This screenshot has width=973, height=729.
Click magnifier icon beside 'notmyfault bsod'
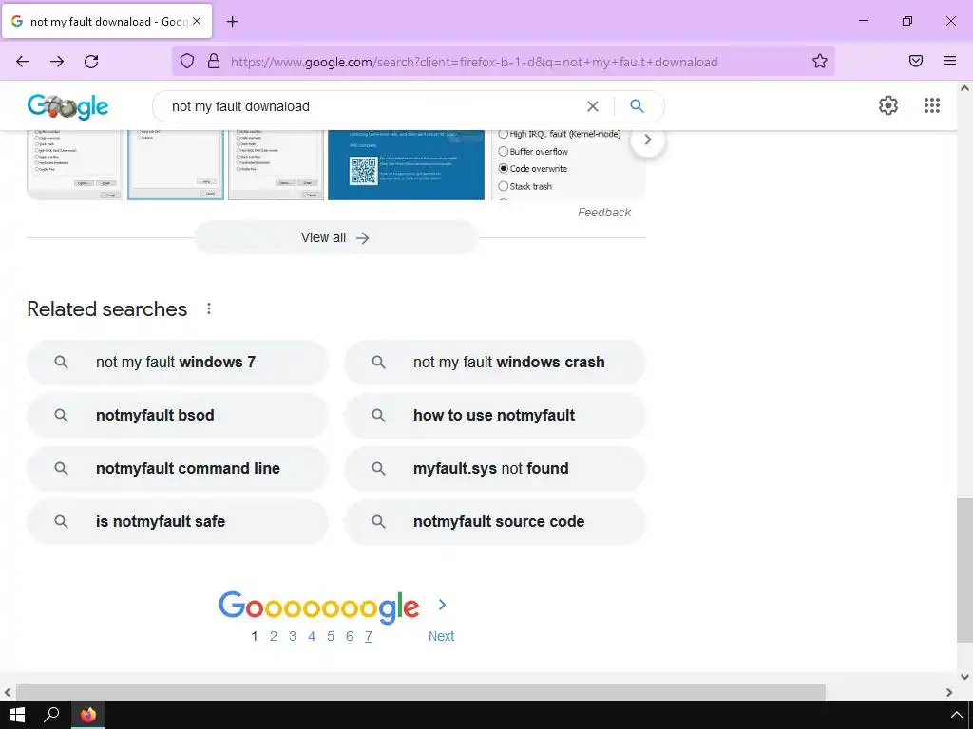pyautogui.click(x=61, y=415)
